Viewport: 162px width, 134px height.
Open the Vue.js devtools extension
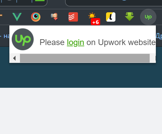click(17, 17)
